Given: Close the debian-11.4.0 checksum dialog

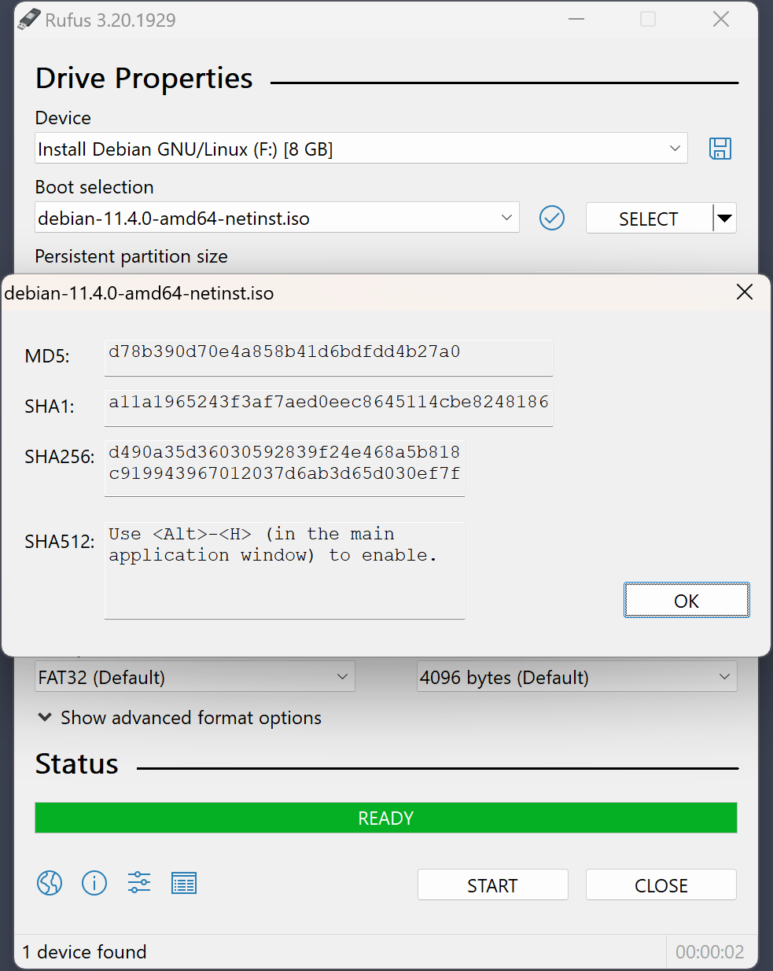Looking at the screenshot, I should tap(744, 292).
